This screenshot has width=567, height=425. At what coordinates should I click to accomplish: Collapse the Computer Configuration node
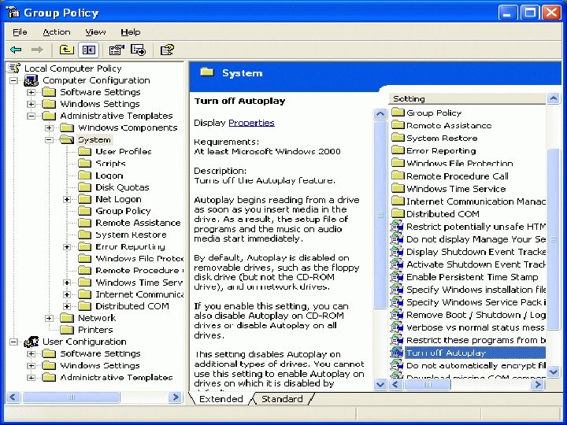pos(13,80)
